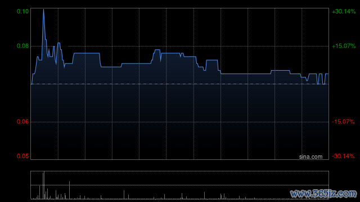Click the +15.07% percentage label
The width and height of the screenshot is (360, 202).
coord(344,46)
